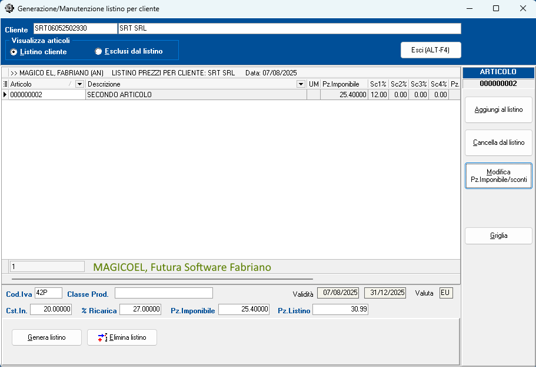Click the Sc3% cell of row 000000002

[419, 95]
